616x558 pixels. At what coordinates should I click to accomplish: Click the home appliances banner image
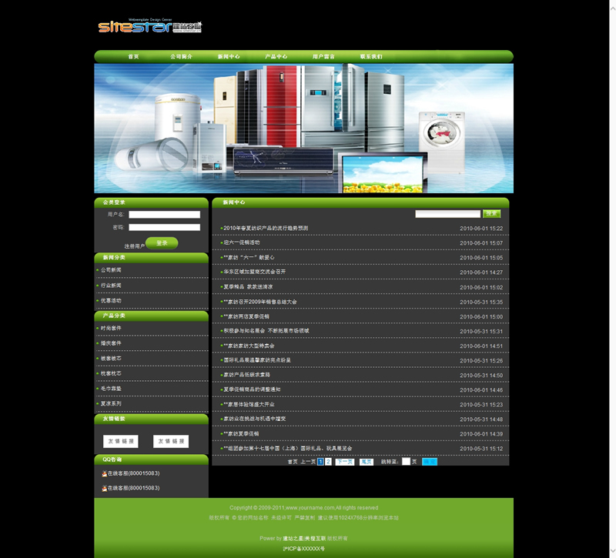point(303,128)
